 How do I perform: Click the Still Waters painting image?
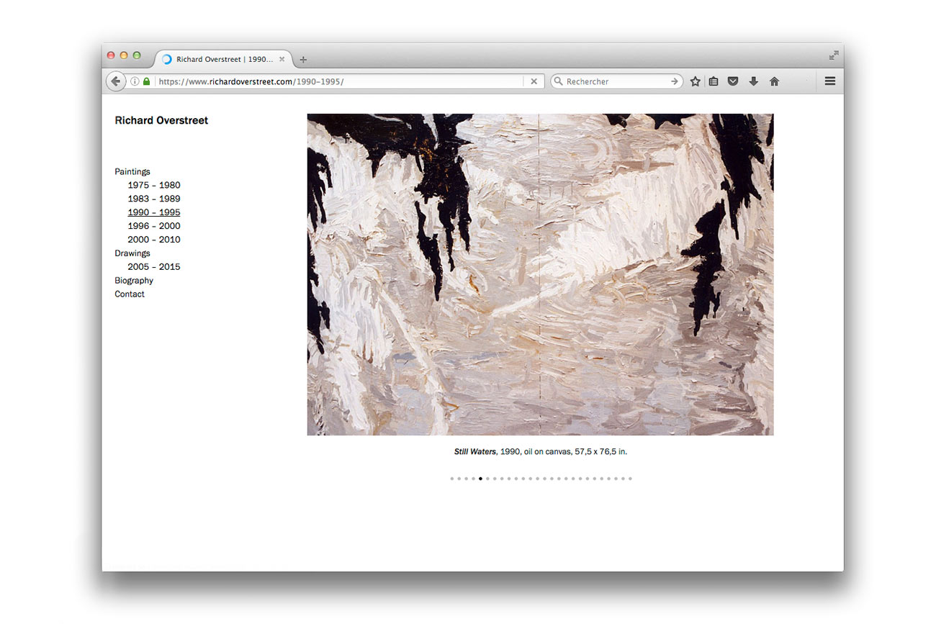(540, 274)
